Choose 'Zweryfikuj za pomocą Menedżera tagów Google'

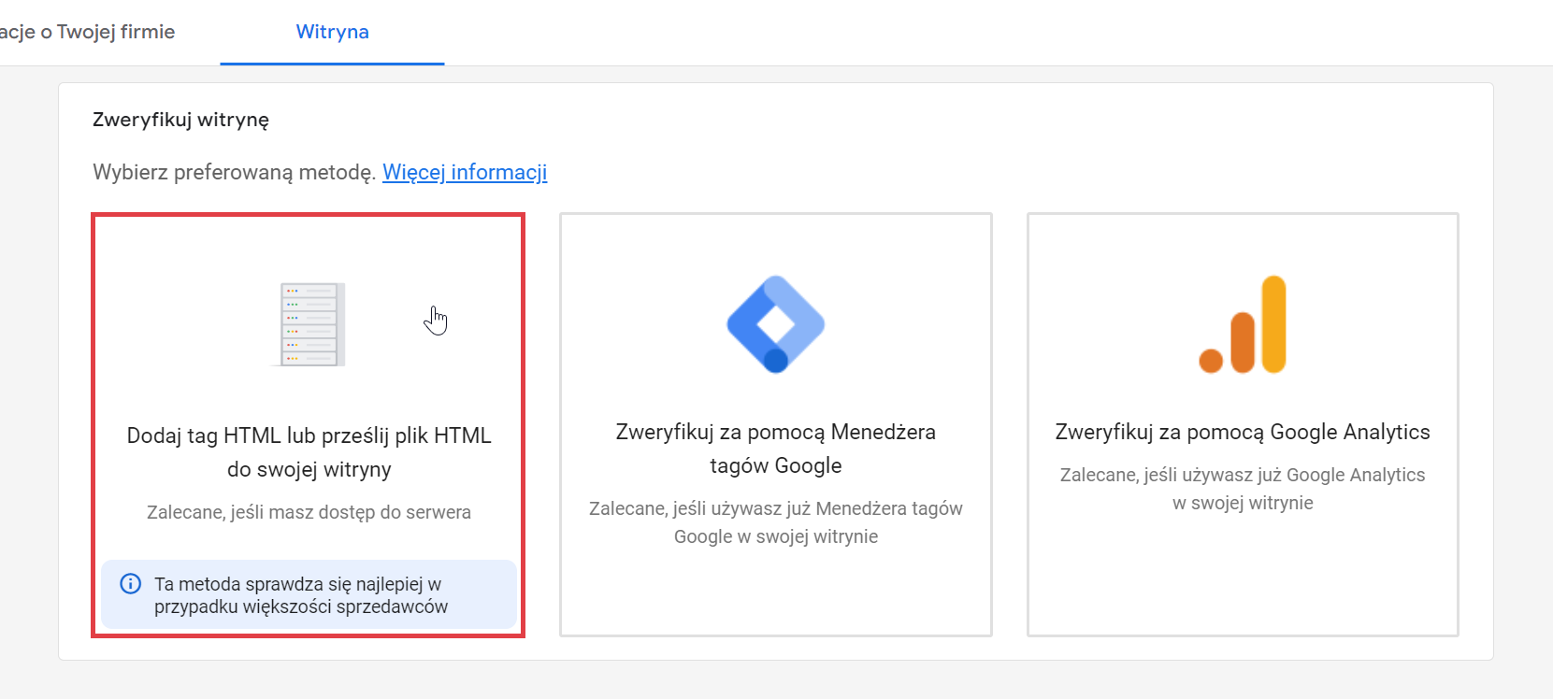(x=775, y=449)
